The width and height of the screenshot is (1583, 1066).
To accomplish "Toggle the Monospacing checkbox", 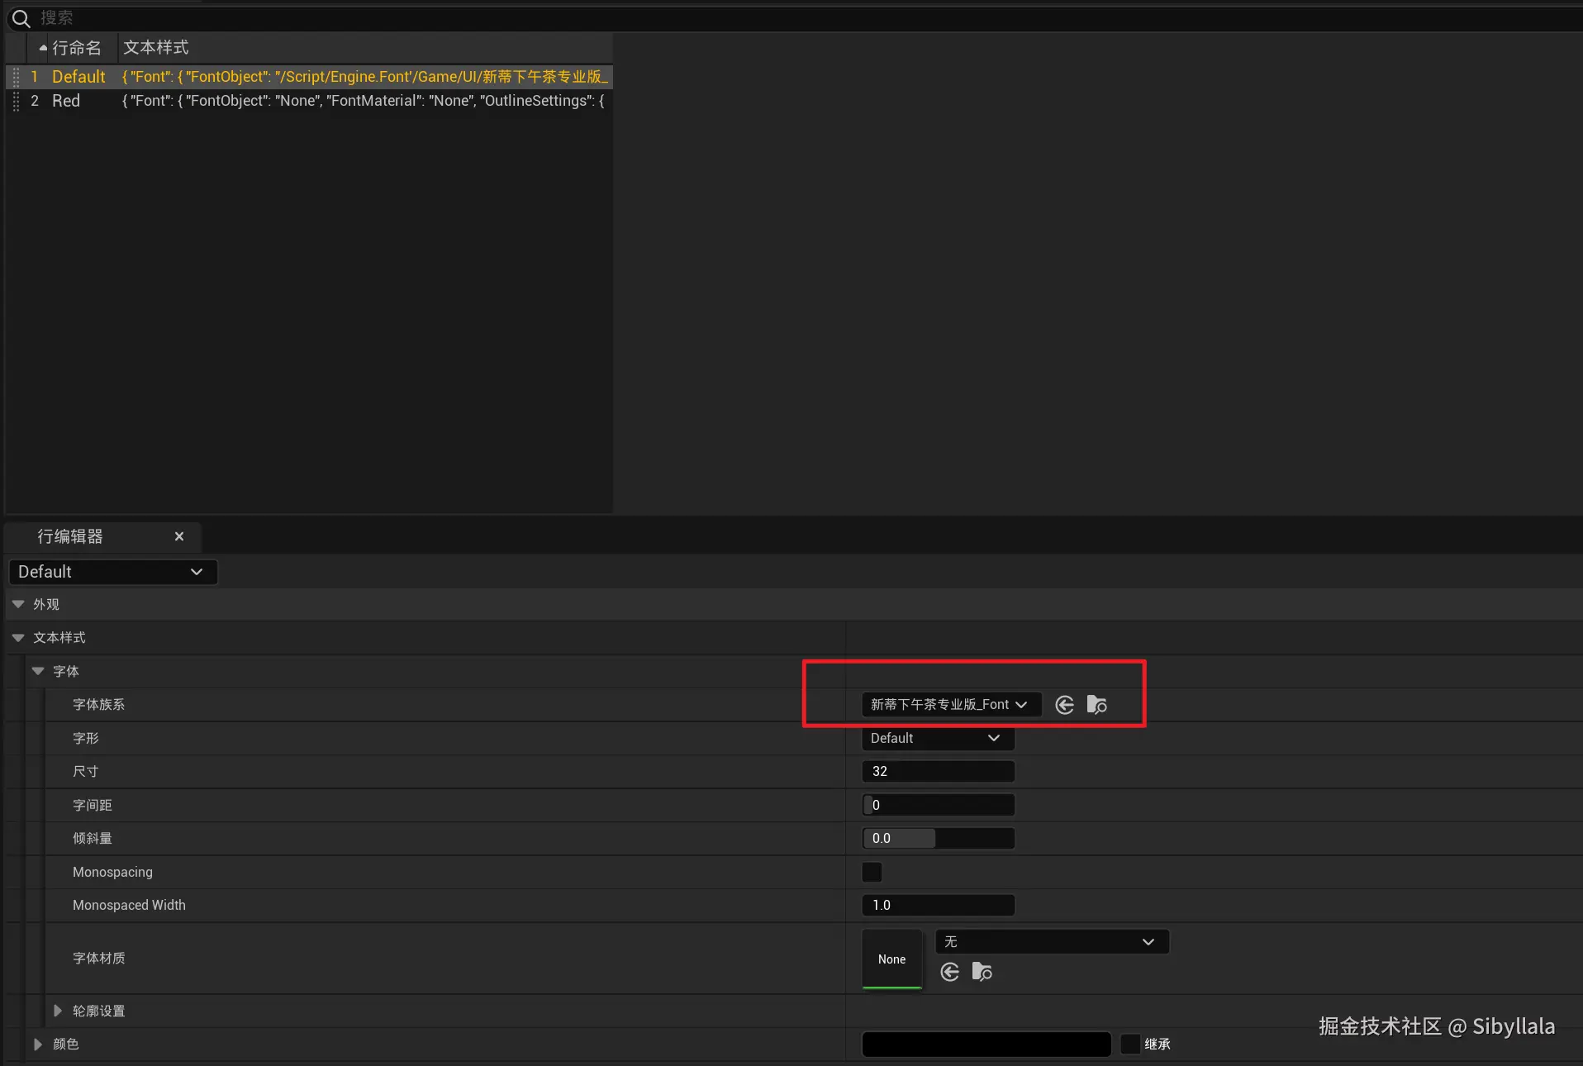I will click(872, 872).
